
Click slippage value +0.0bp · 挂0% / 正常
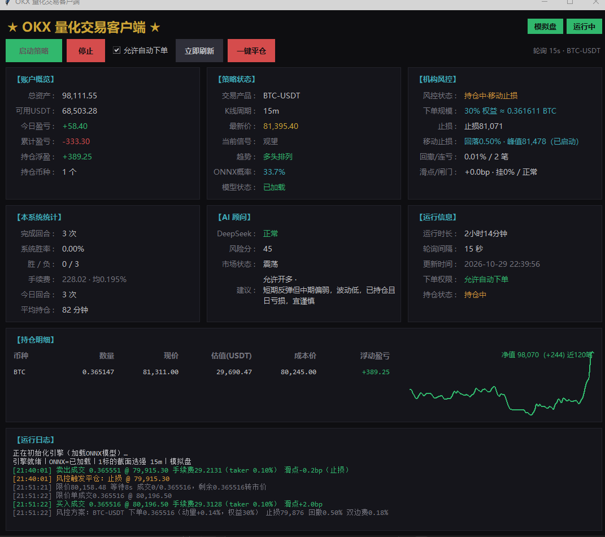501,172
